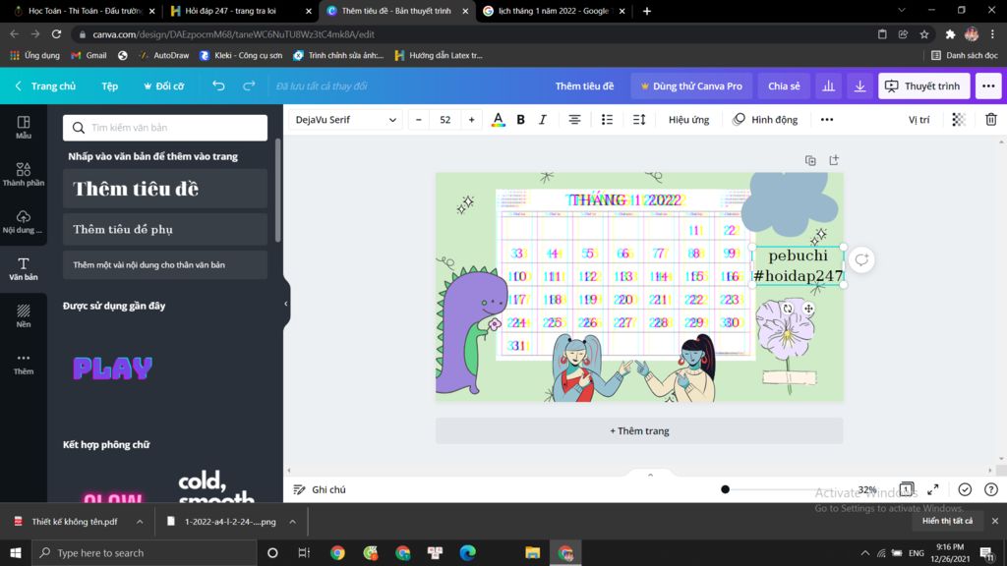Click + Thêm trang to add page
This screenshot has height=566, width=1007.
click(x=639, y=430)
